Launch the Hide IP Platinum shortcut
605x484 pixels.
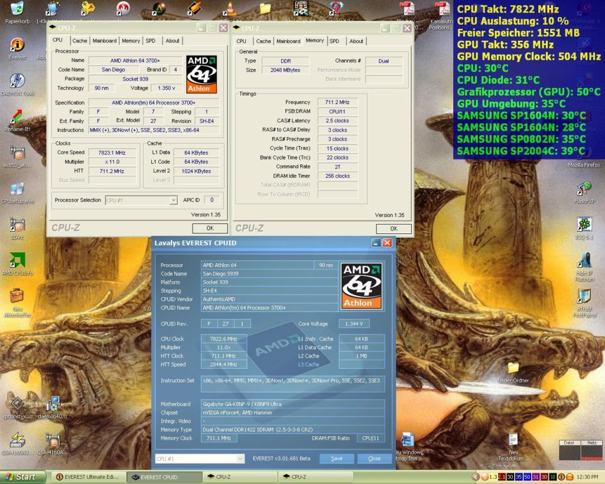[584, 261]
